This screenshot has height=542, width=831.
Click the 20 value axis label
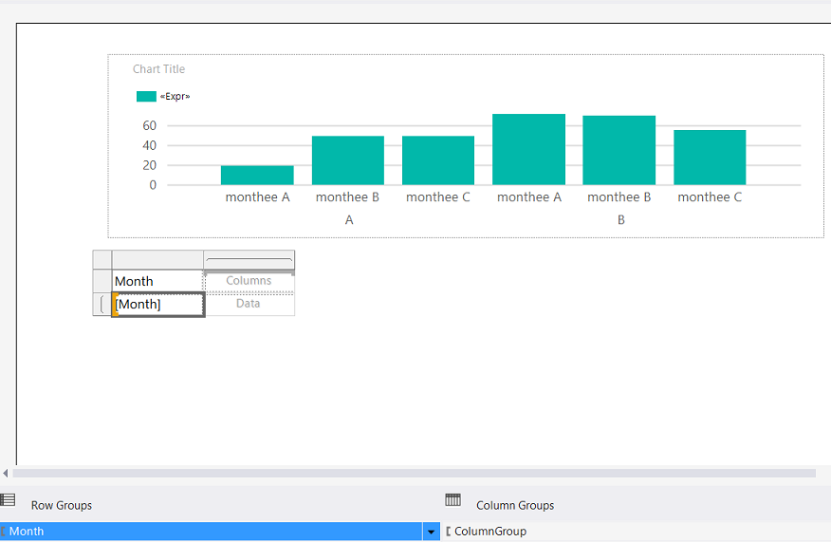coord(150,165)
